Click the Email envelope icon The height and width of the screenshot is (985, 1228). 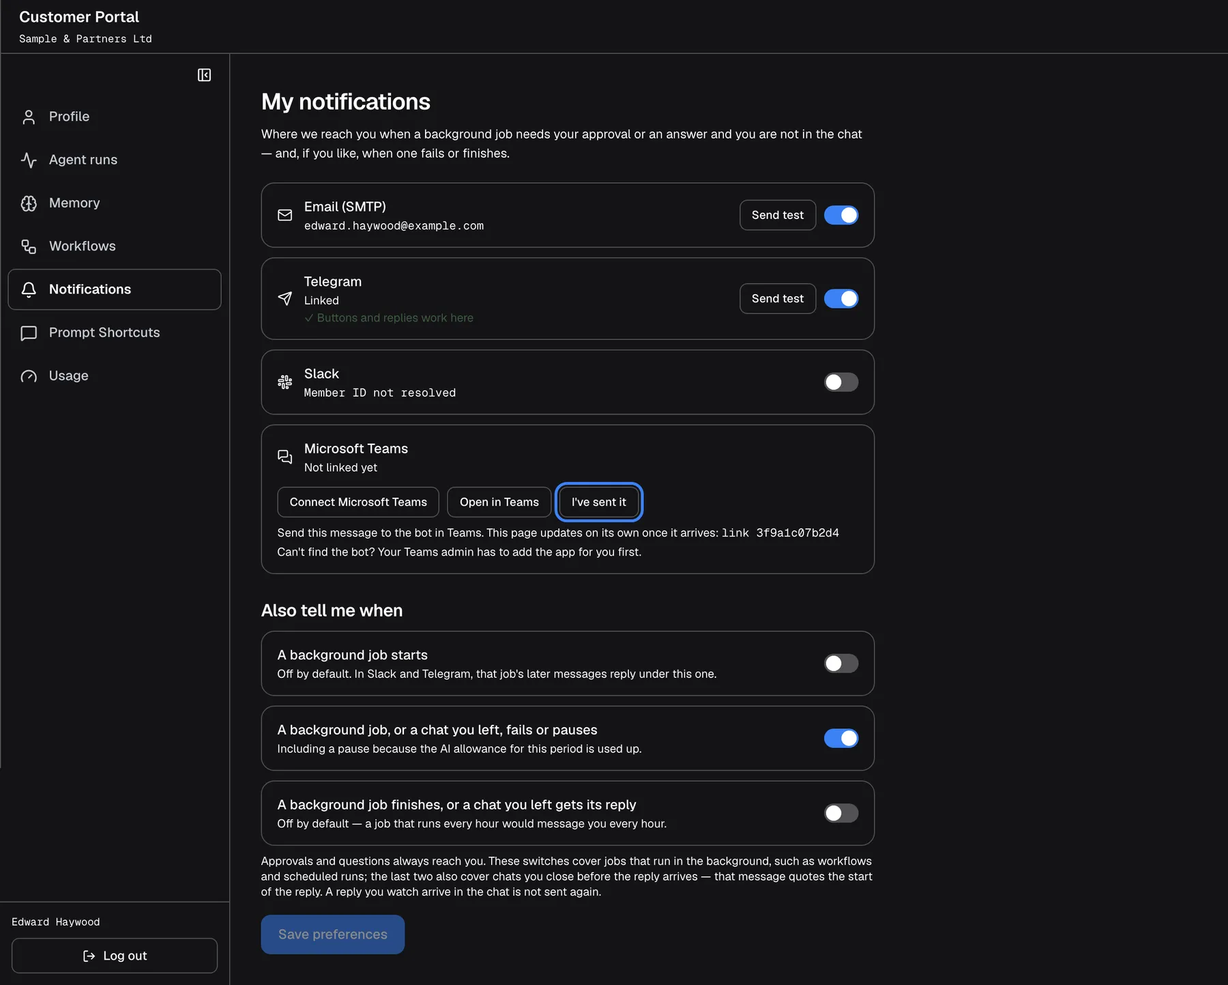click(x=285, y=215)
